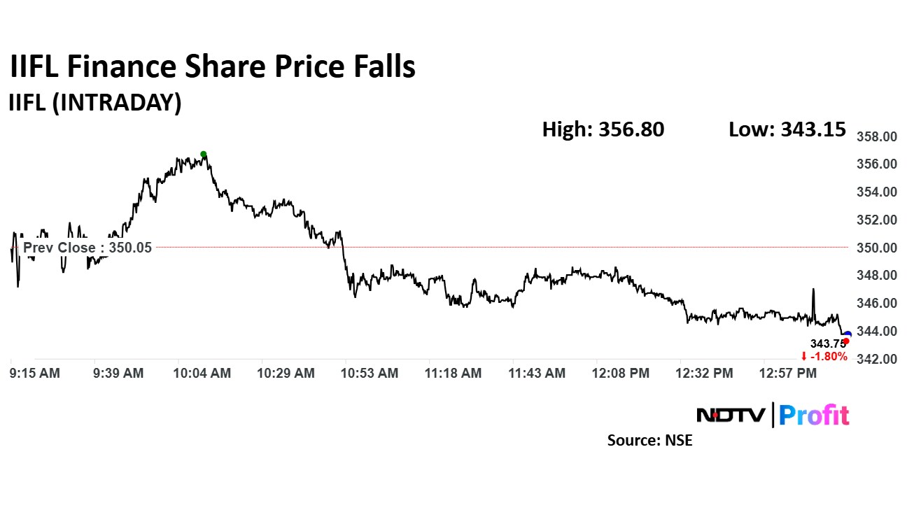Click the green intraday high marker dot
907x510 pixels.
204,154
